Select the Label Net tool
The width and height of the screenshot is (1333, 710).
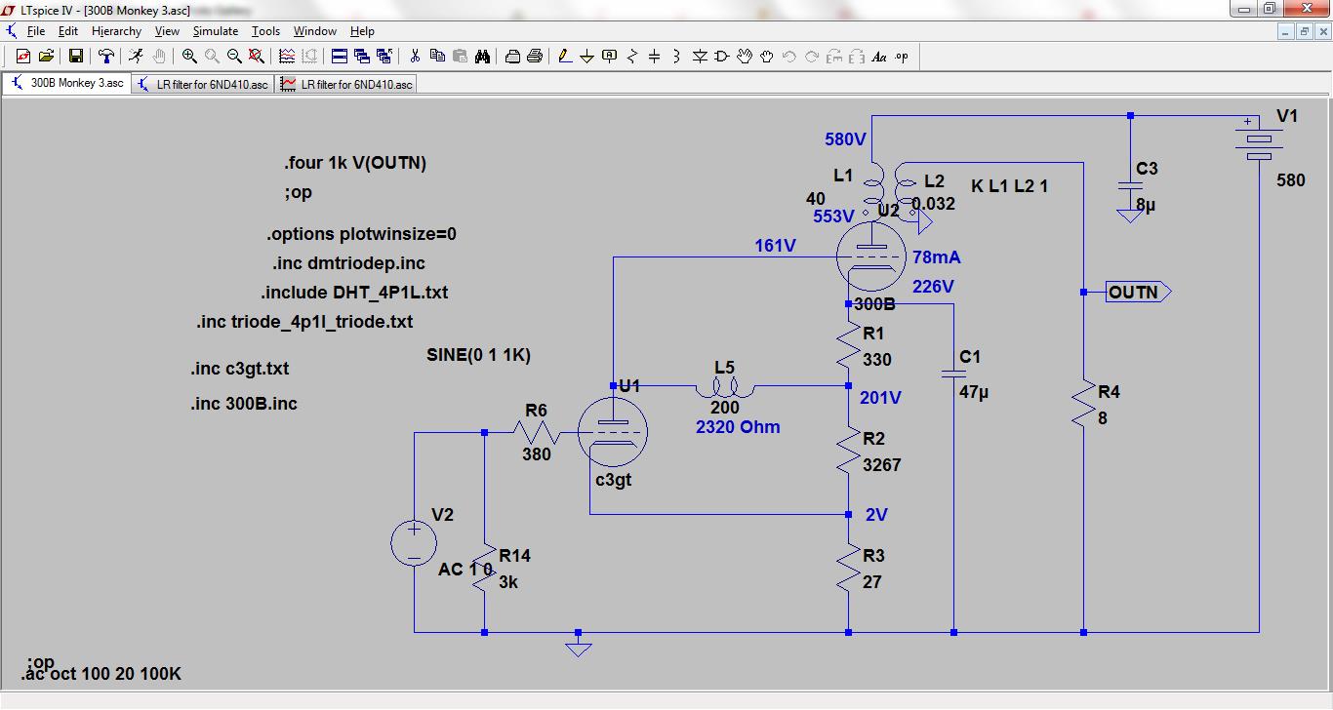coord(610,57)
